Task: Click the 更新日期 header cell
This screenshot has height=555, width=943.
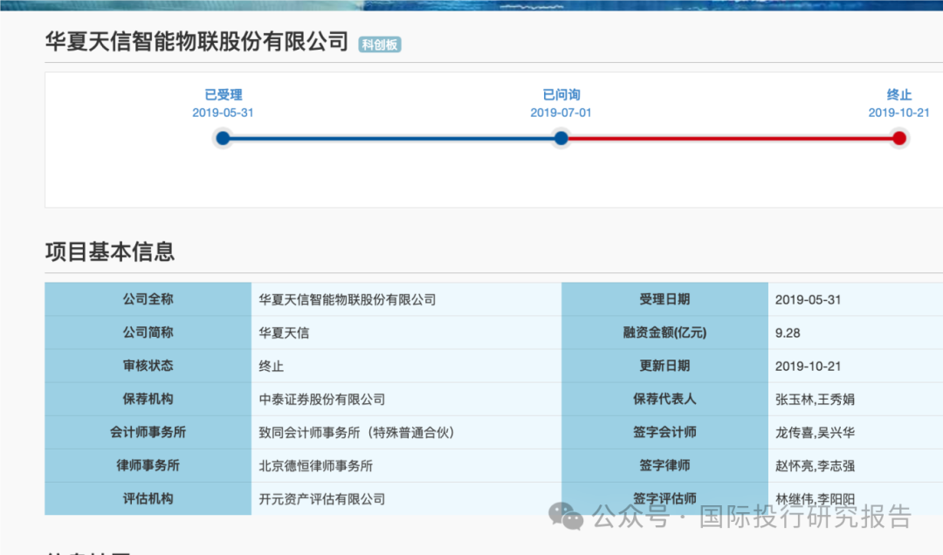Action: (664, 366)
